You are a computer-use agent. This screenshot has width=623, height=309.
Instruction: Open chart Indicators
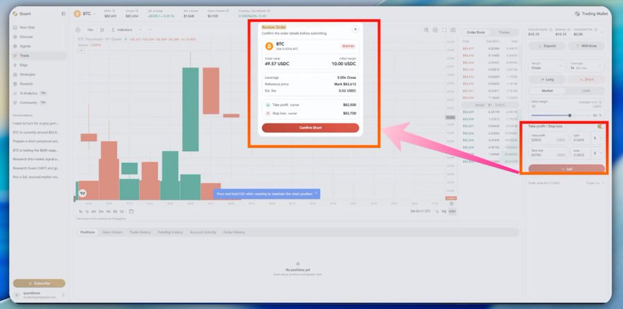[x=122, y=30]
